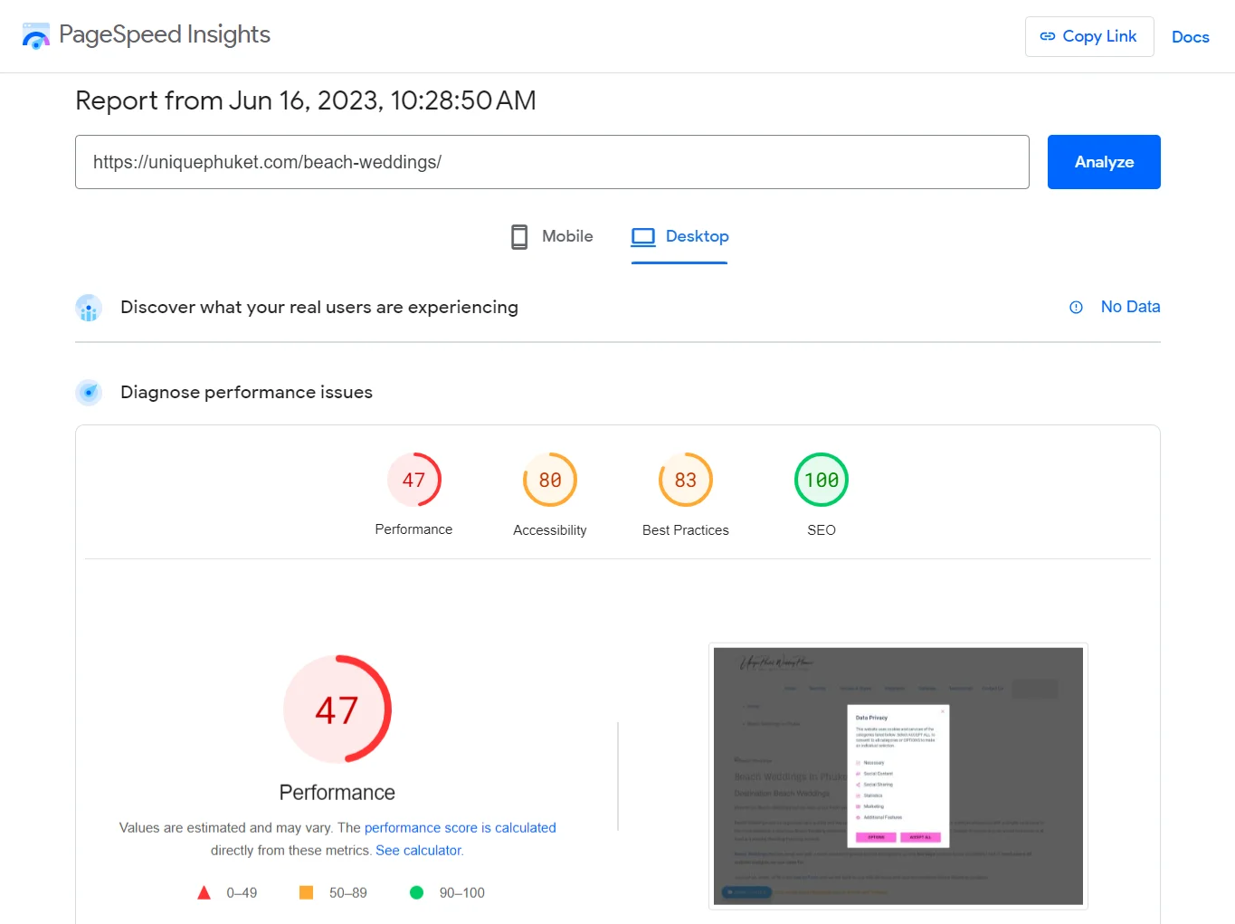
Task: Click the page screenshot thumbnail
Action: [x=898, y=776]
